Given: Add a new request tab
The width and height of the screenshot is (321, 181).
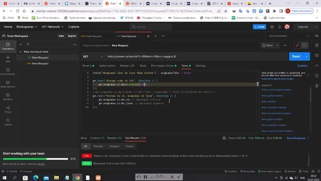Looking at the screenshot, I should pos(155,36).
